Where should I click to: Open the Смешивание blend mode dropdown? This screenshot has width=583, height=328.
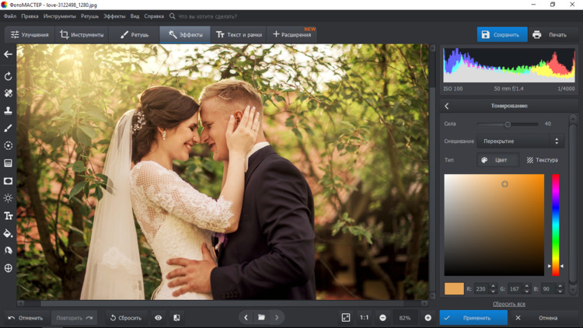(x=520, y=141)
